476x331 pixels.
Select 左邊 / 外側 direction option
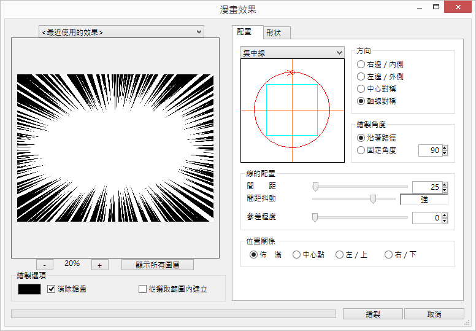click(x=380, y=77)
